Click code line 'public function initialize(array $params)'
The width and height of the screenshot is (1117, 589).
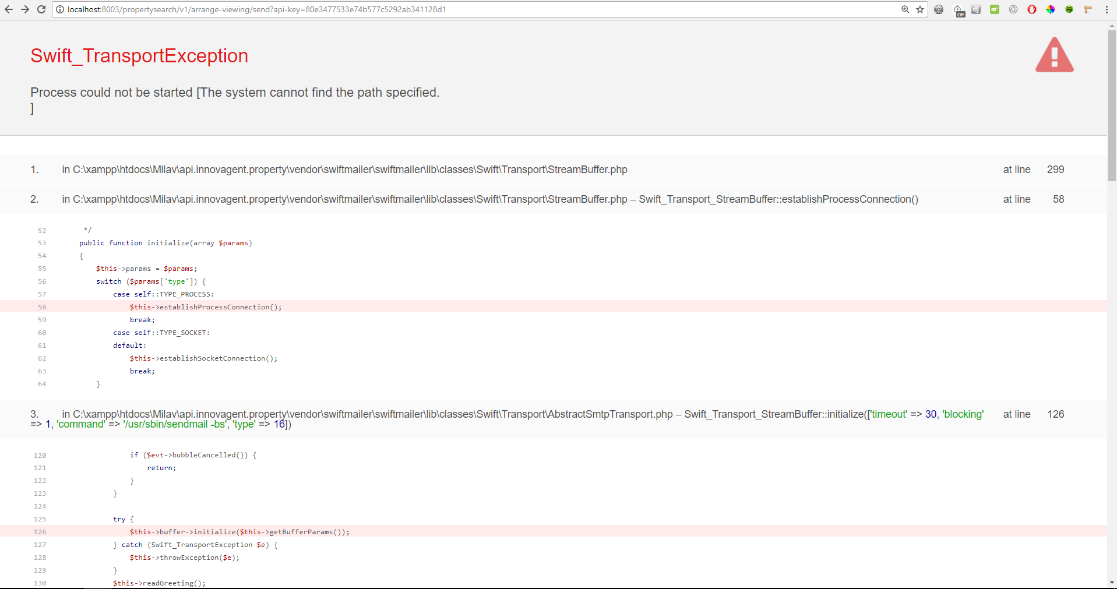click(x=165, y=243)
